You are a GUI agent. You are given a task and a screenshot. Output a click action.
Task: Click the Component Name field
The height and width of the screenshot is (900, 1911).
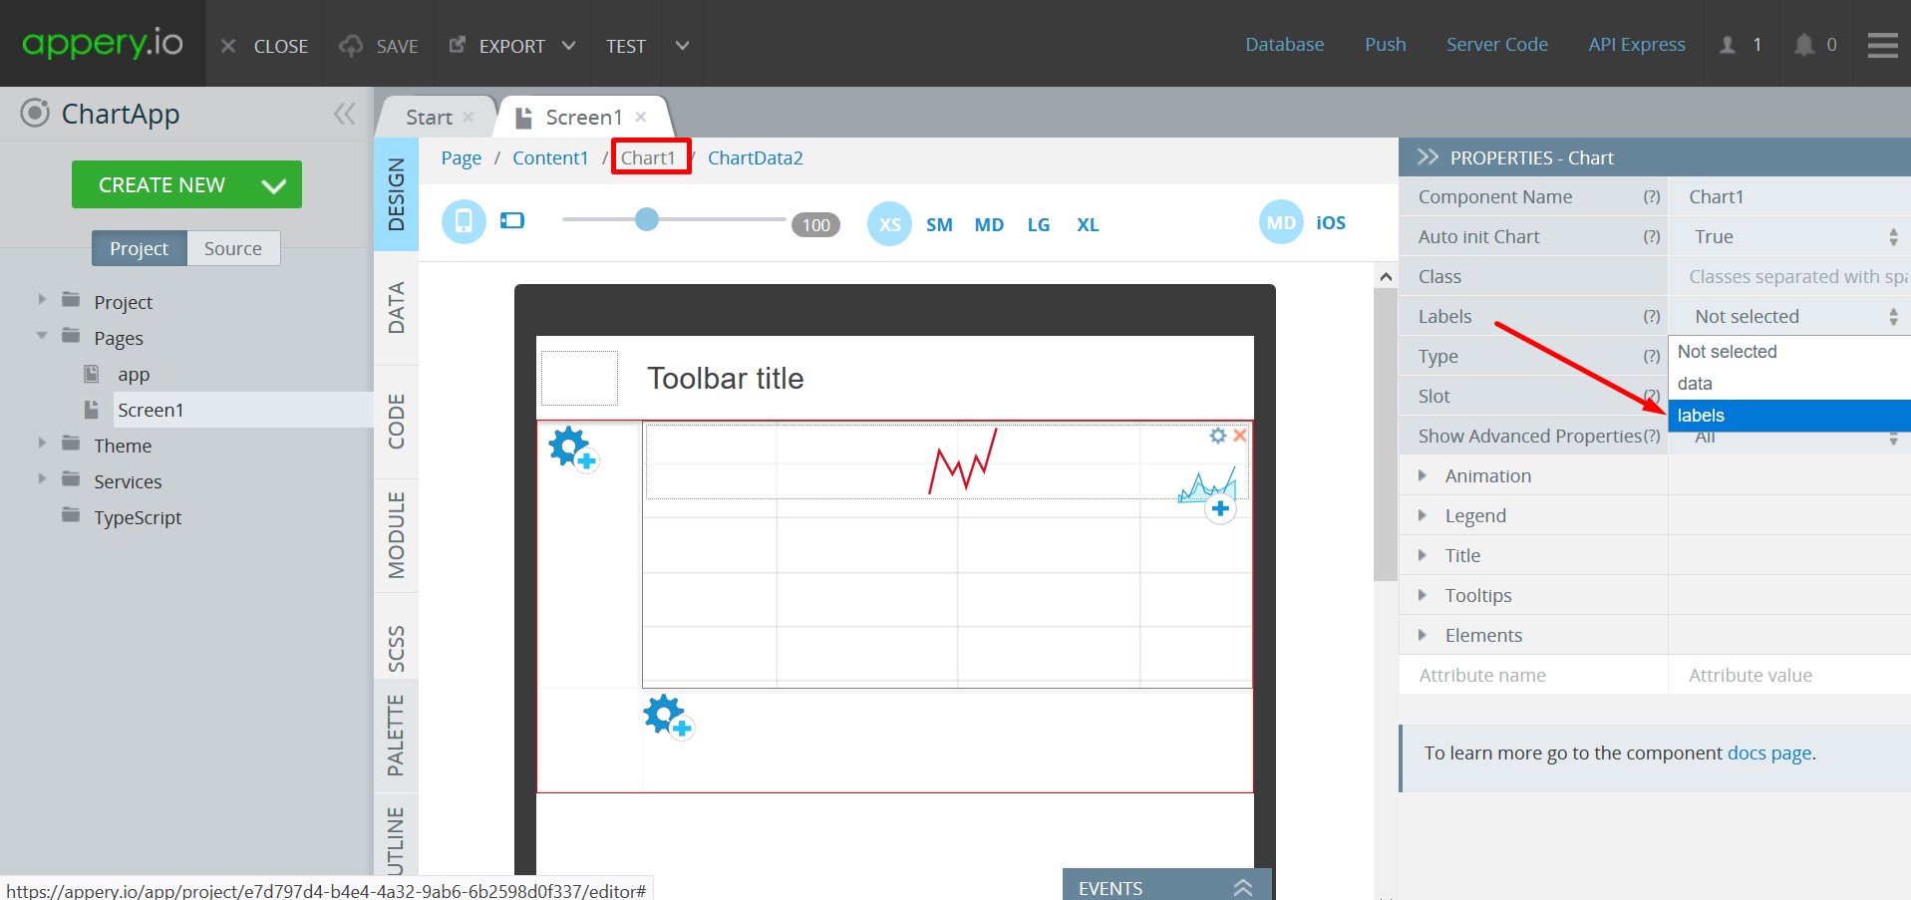(x=1792, y=197)
